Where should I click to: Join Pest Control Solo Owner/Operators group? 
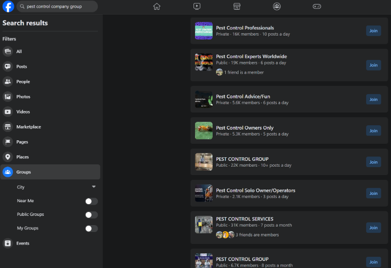(x=373, y=193)
